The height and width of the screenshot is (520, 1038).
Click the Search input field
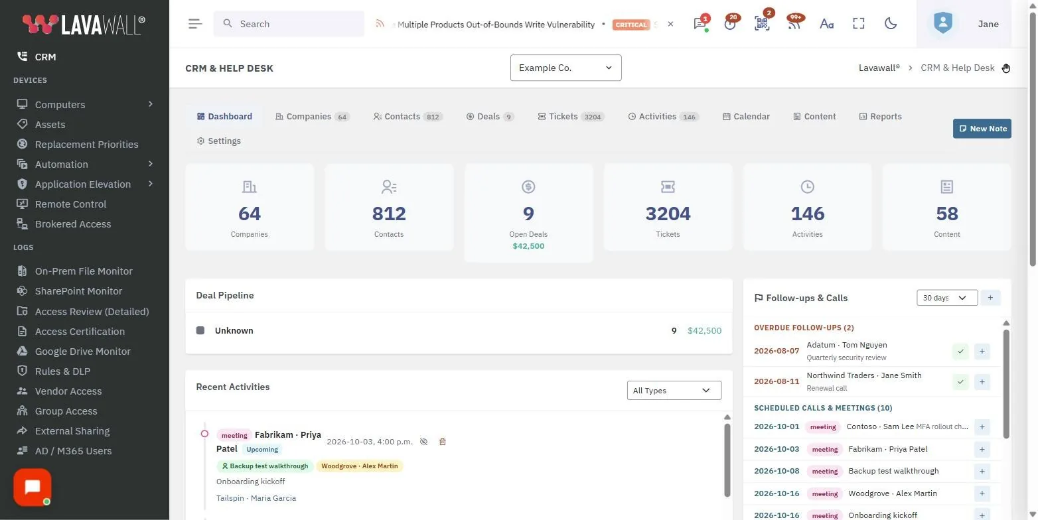click(289, 24)
